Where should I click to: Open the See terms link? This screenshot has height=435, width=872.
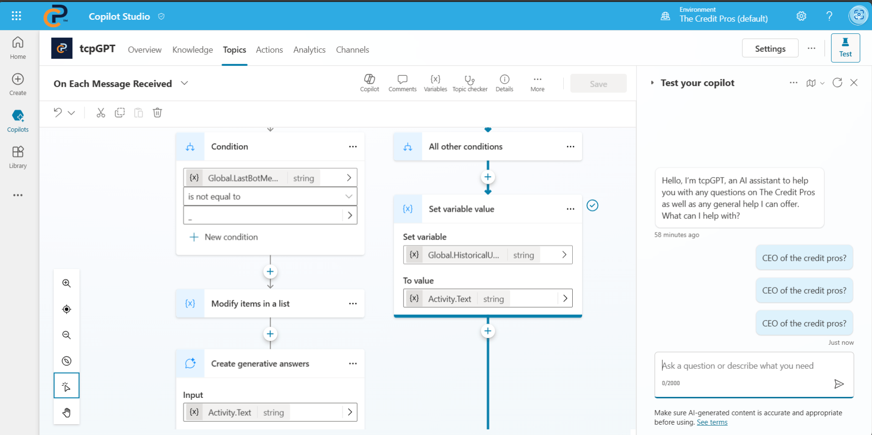click(712, 422)
